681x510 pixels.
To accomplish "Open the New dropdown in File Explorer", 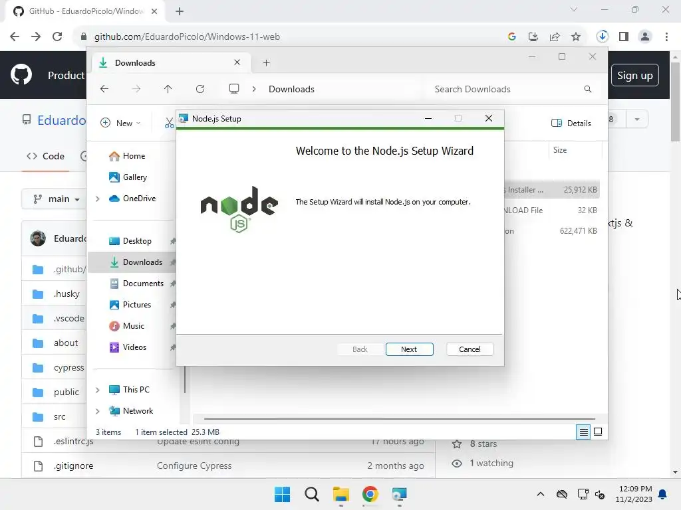I will (120, 123).
